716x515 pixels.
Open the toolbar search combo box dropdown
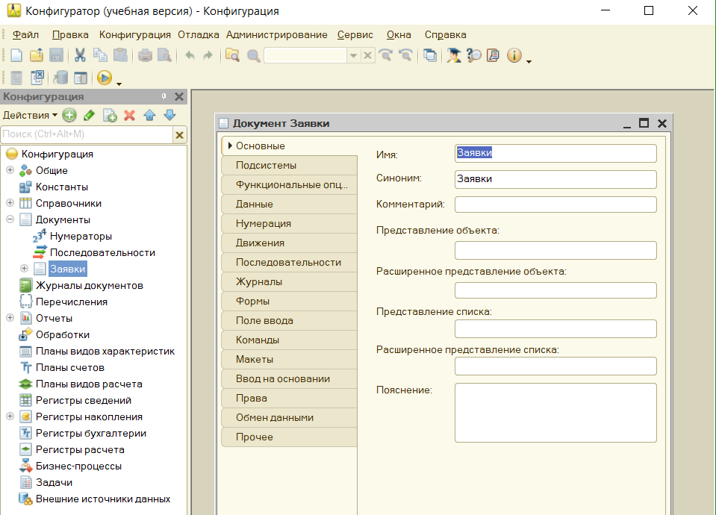[353, 56]
